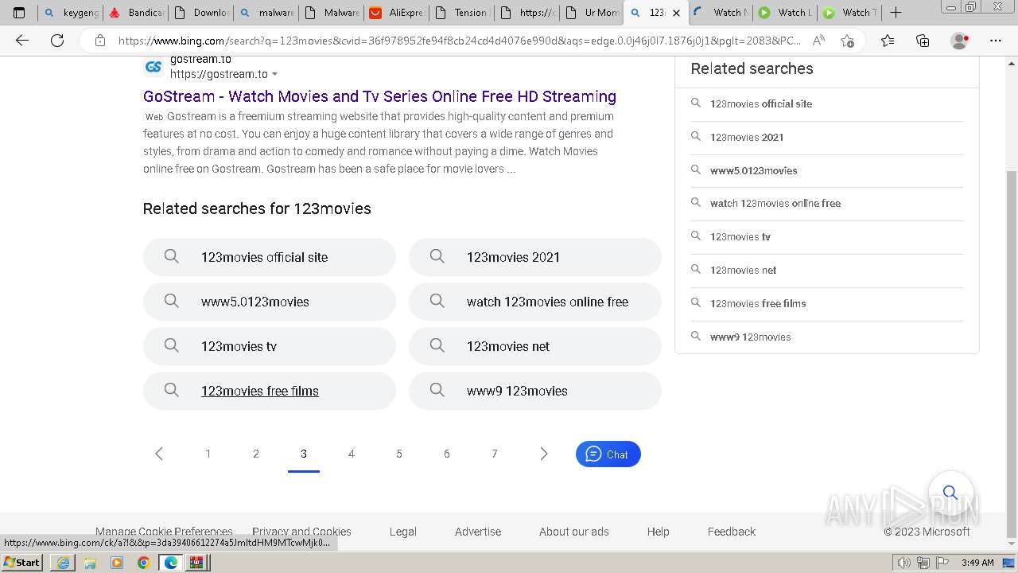Sidebar: '123movies official site' related search
This screenshot has height=573, width=1018.
(827, 103)
